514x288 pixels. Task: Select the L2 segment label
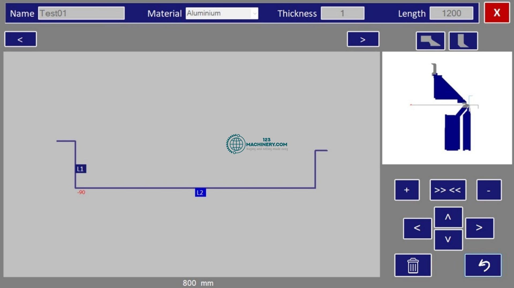200,193
